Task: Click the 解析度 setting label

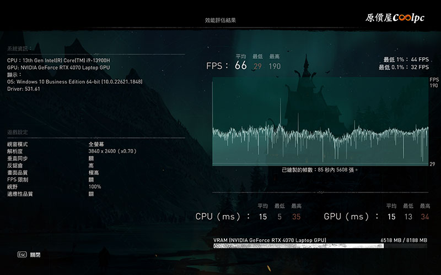Action: click(x=15, y=151)
